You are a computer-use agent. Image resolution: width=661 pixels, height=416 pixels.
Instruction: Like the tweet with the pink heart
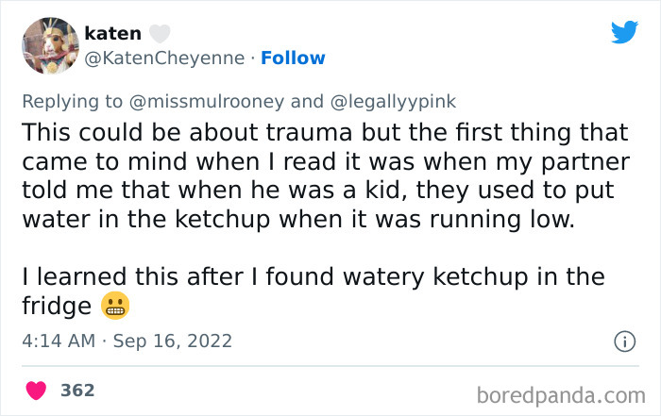38,391
